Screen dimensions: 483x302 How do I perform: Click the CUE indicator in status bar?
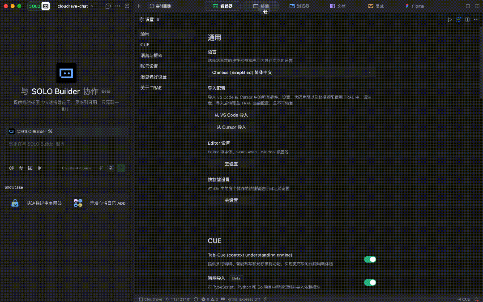click(x=464, y=299)
